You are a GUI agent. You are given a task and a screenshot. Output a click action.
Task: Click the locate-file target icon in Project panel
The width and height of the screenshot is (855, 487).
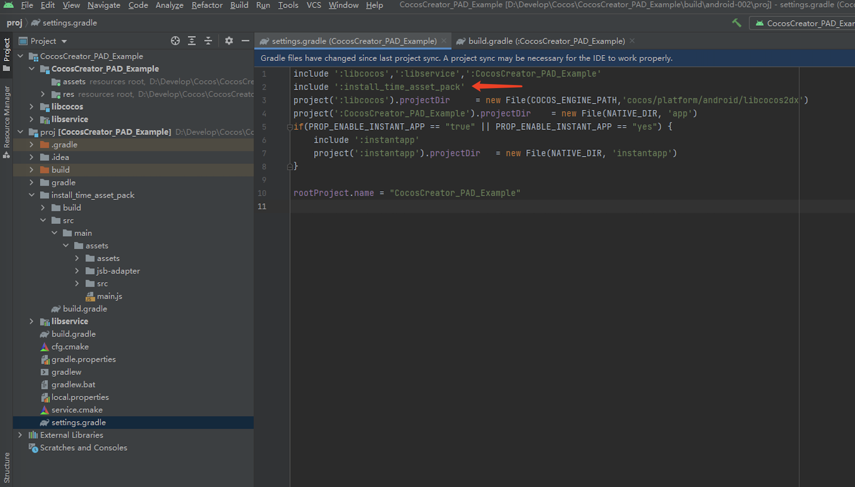pyautogui.click(x=175, y=41)
